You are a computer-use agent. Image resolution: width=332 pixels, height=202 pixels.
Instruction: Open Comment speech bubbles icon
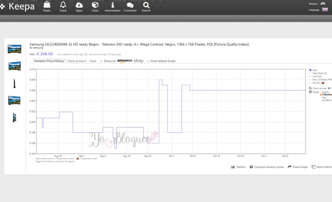pyautogui.click(x=130, y=5)
